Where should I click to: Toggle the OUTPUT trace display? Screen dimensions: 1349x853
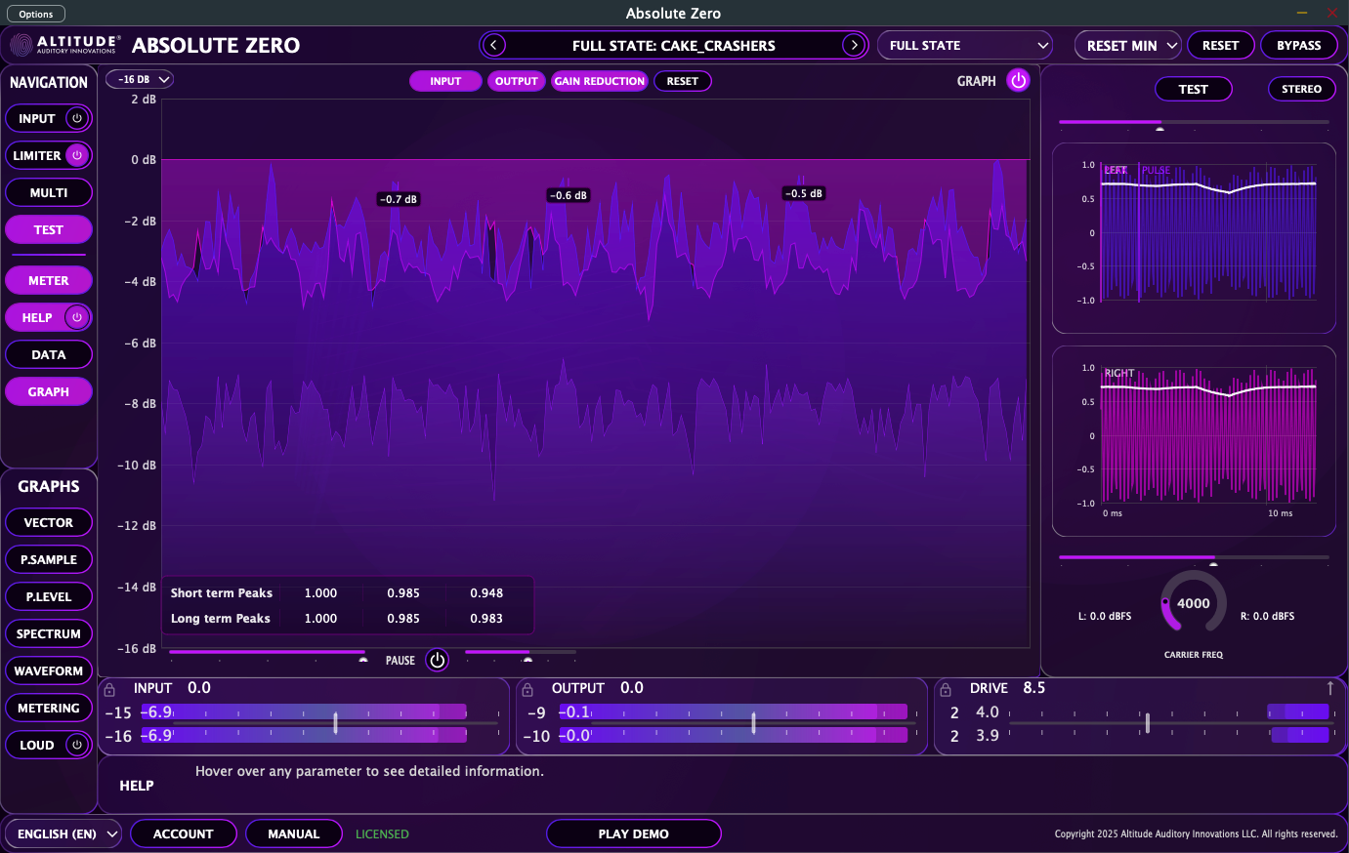[516, 81]
